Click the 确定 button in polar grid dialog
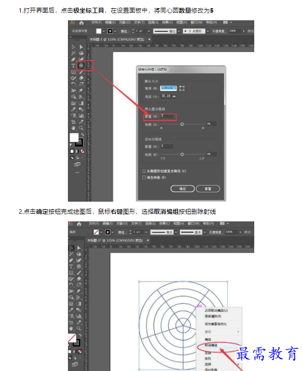 coord(182,189)
